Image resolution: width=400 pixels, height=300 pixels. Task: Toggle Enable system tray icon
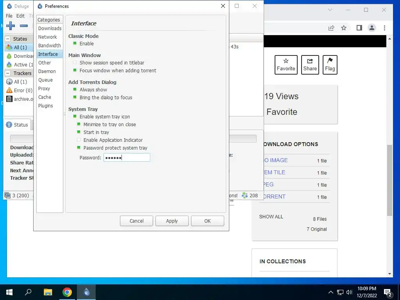click(x=75, y=116)
